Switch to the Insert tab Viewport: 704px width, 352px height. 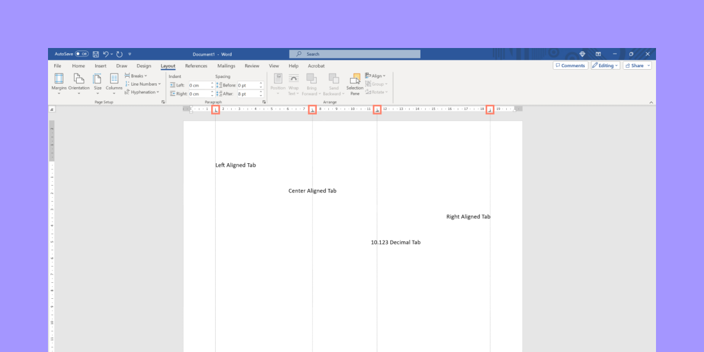[x=100, y=66]
